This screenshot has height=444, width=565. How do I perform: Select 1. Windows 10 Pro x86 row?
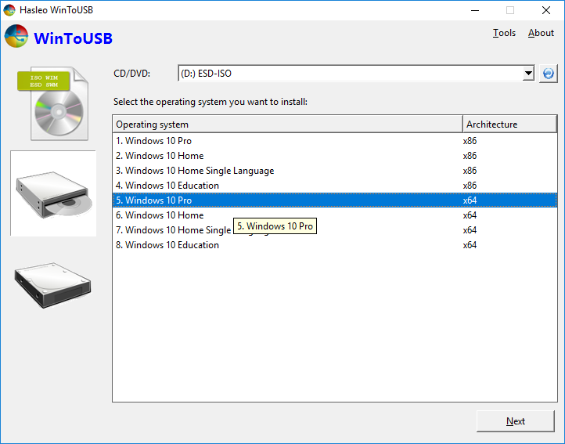335,141
